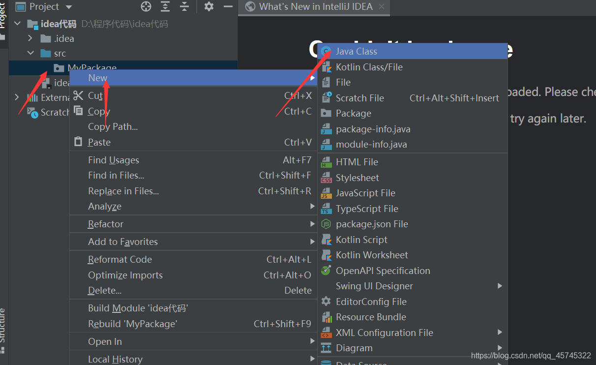Click the Scratch File icon

click(326, 98)
